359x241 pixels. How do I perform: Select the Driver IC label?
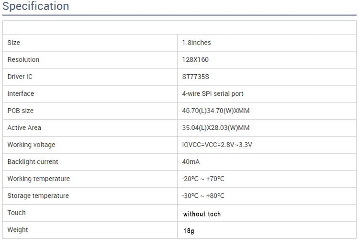click(20, 77)
